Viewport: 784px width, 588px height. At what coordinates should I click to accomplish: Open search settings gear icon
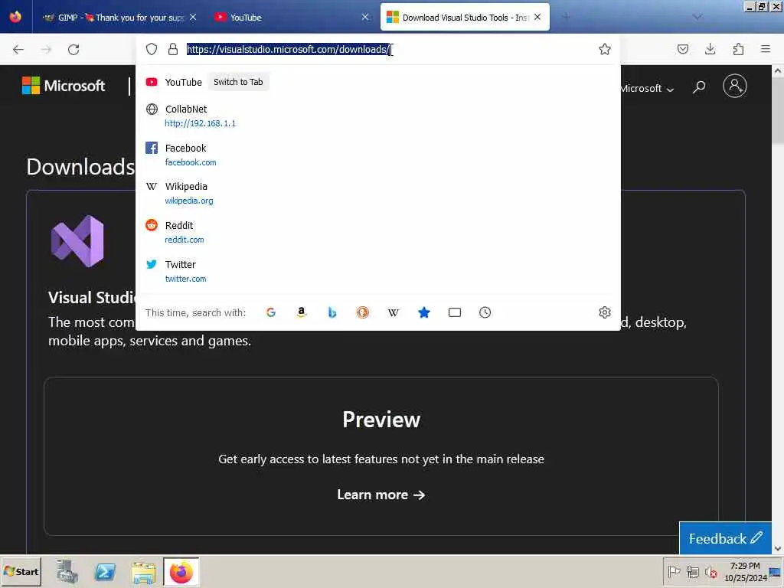tap(605, 312)
